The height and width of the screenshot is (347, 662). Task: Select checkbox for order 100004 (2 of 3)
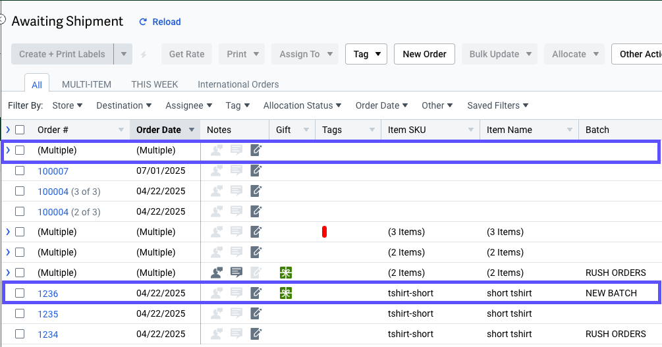tap(20, 211)
